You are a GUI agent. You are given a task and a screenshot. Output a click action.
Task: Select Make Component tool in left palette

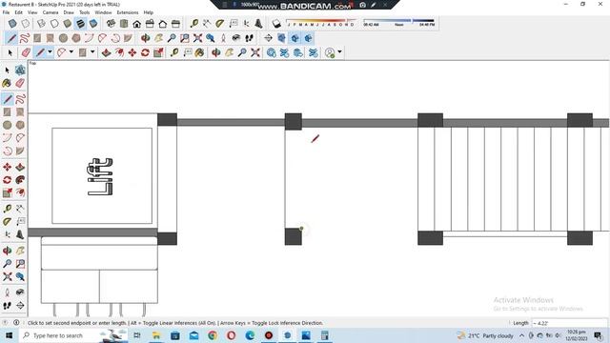20,70
